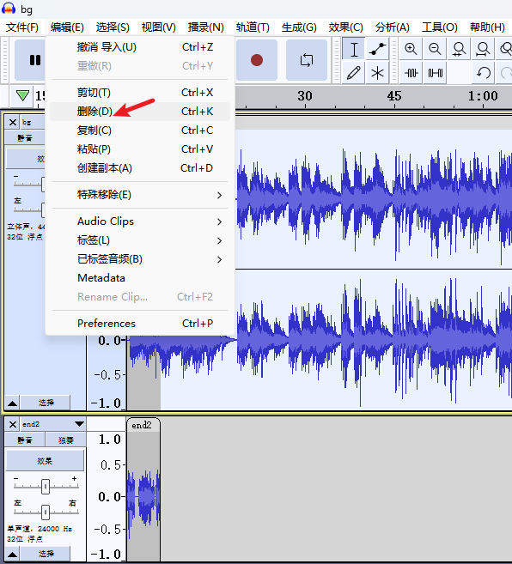This screenshot has height=564, width=512.
Task: Collapse the bg track with triangle button
Action: click(x=12, y=403)
